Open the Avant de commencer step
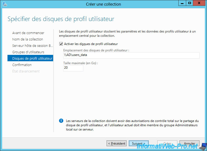The width and height of the screenshot is (207, 151). 28,33
